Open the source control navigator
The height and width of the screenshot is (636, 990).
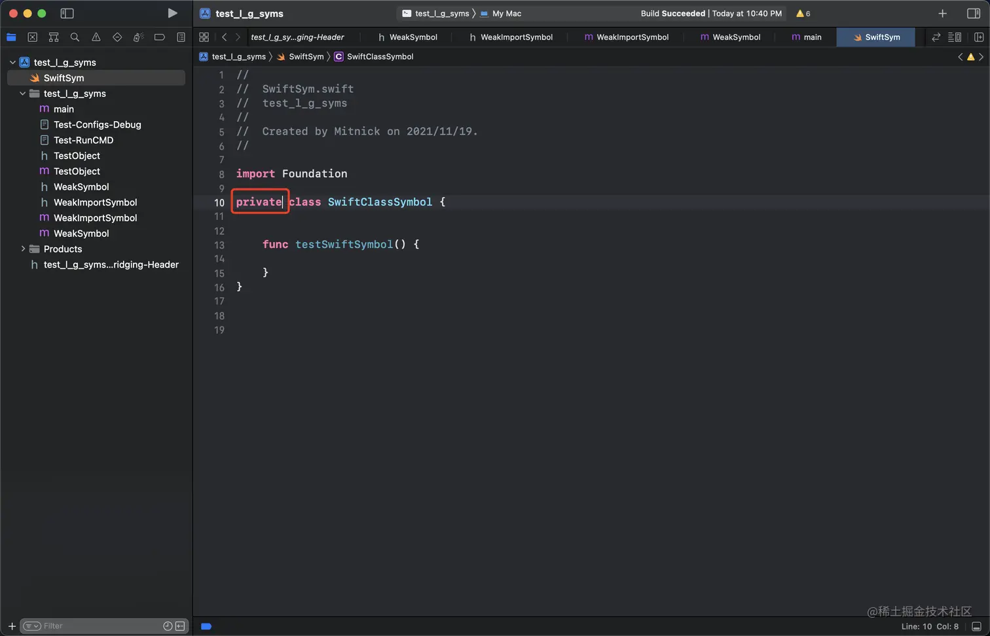(x=33, y=37)
